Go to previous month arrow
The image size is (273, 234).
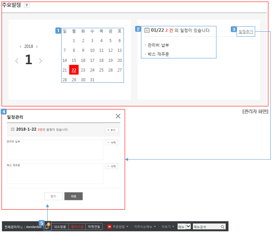[x=17, y=61]
